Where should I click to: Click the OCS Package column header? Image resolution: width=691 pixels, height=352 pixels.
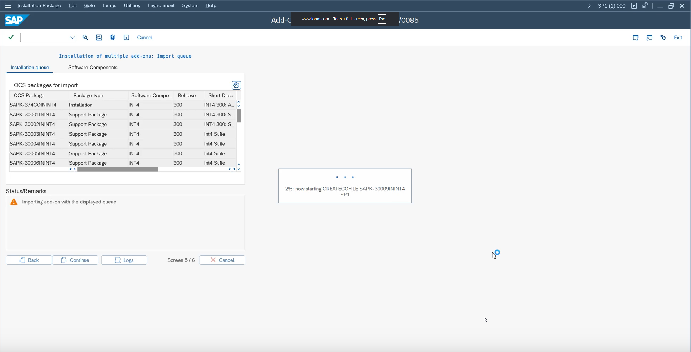tap(39, 95)
